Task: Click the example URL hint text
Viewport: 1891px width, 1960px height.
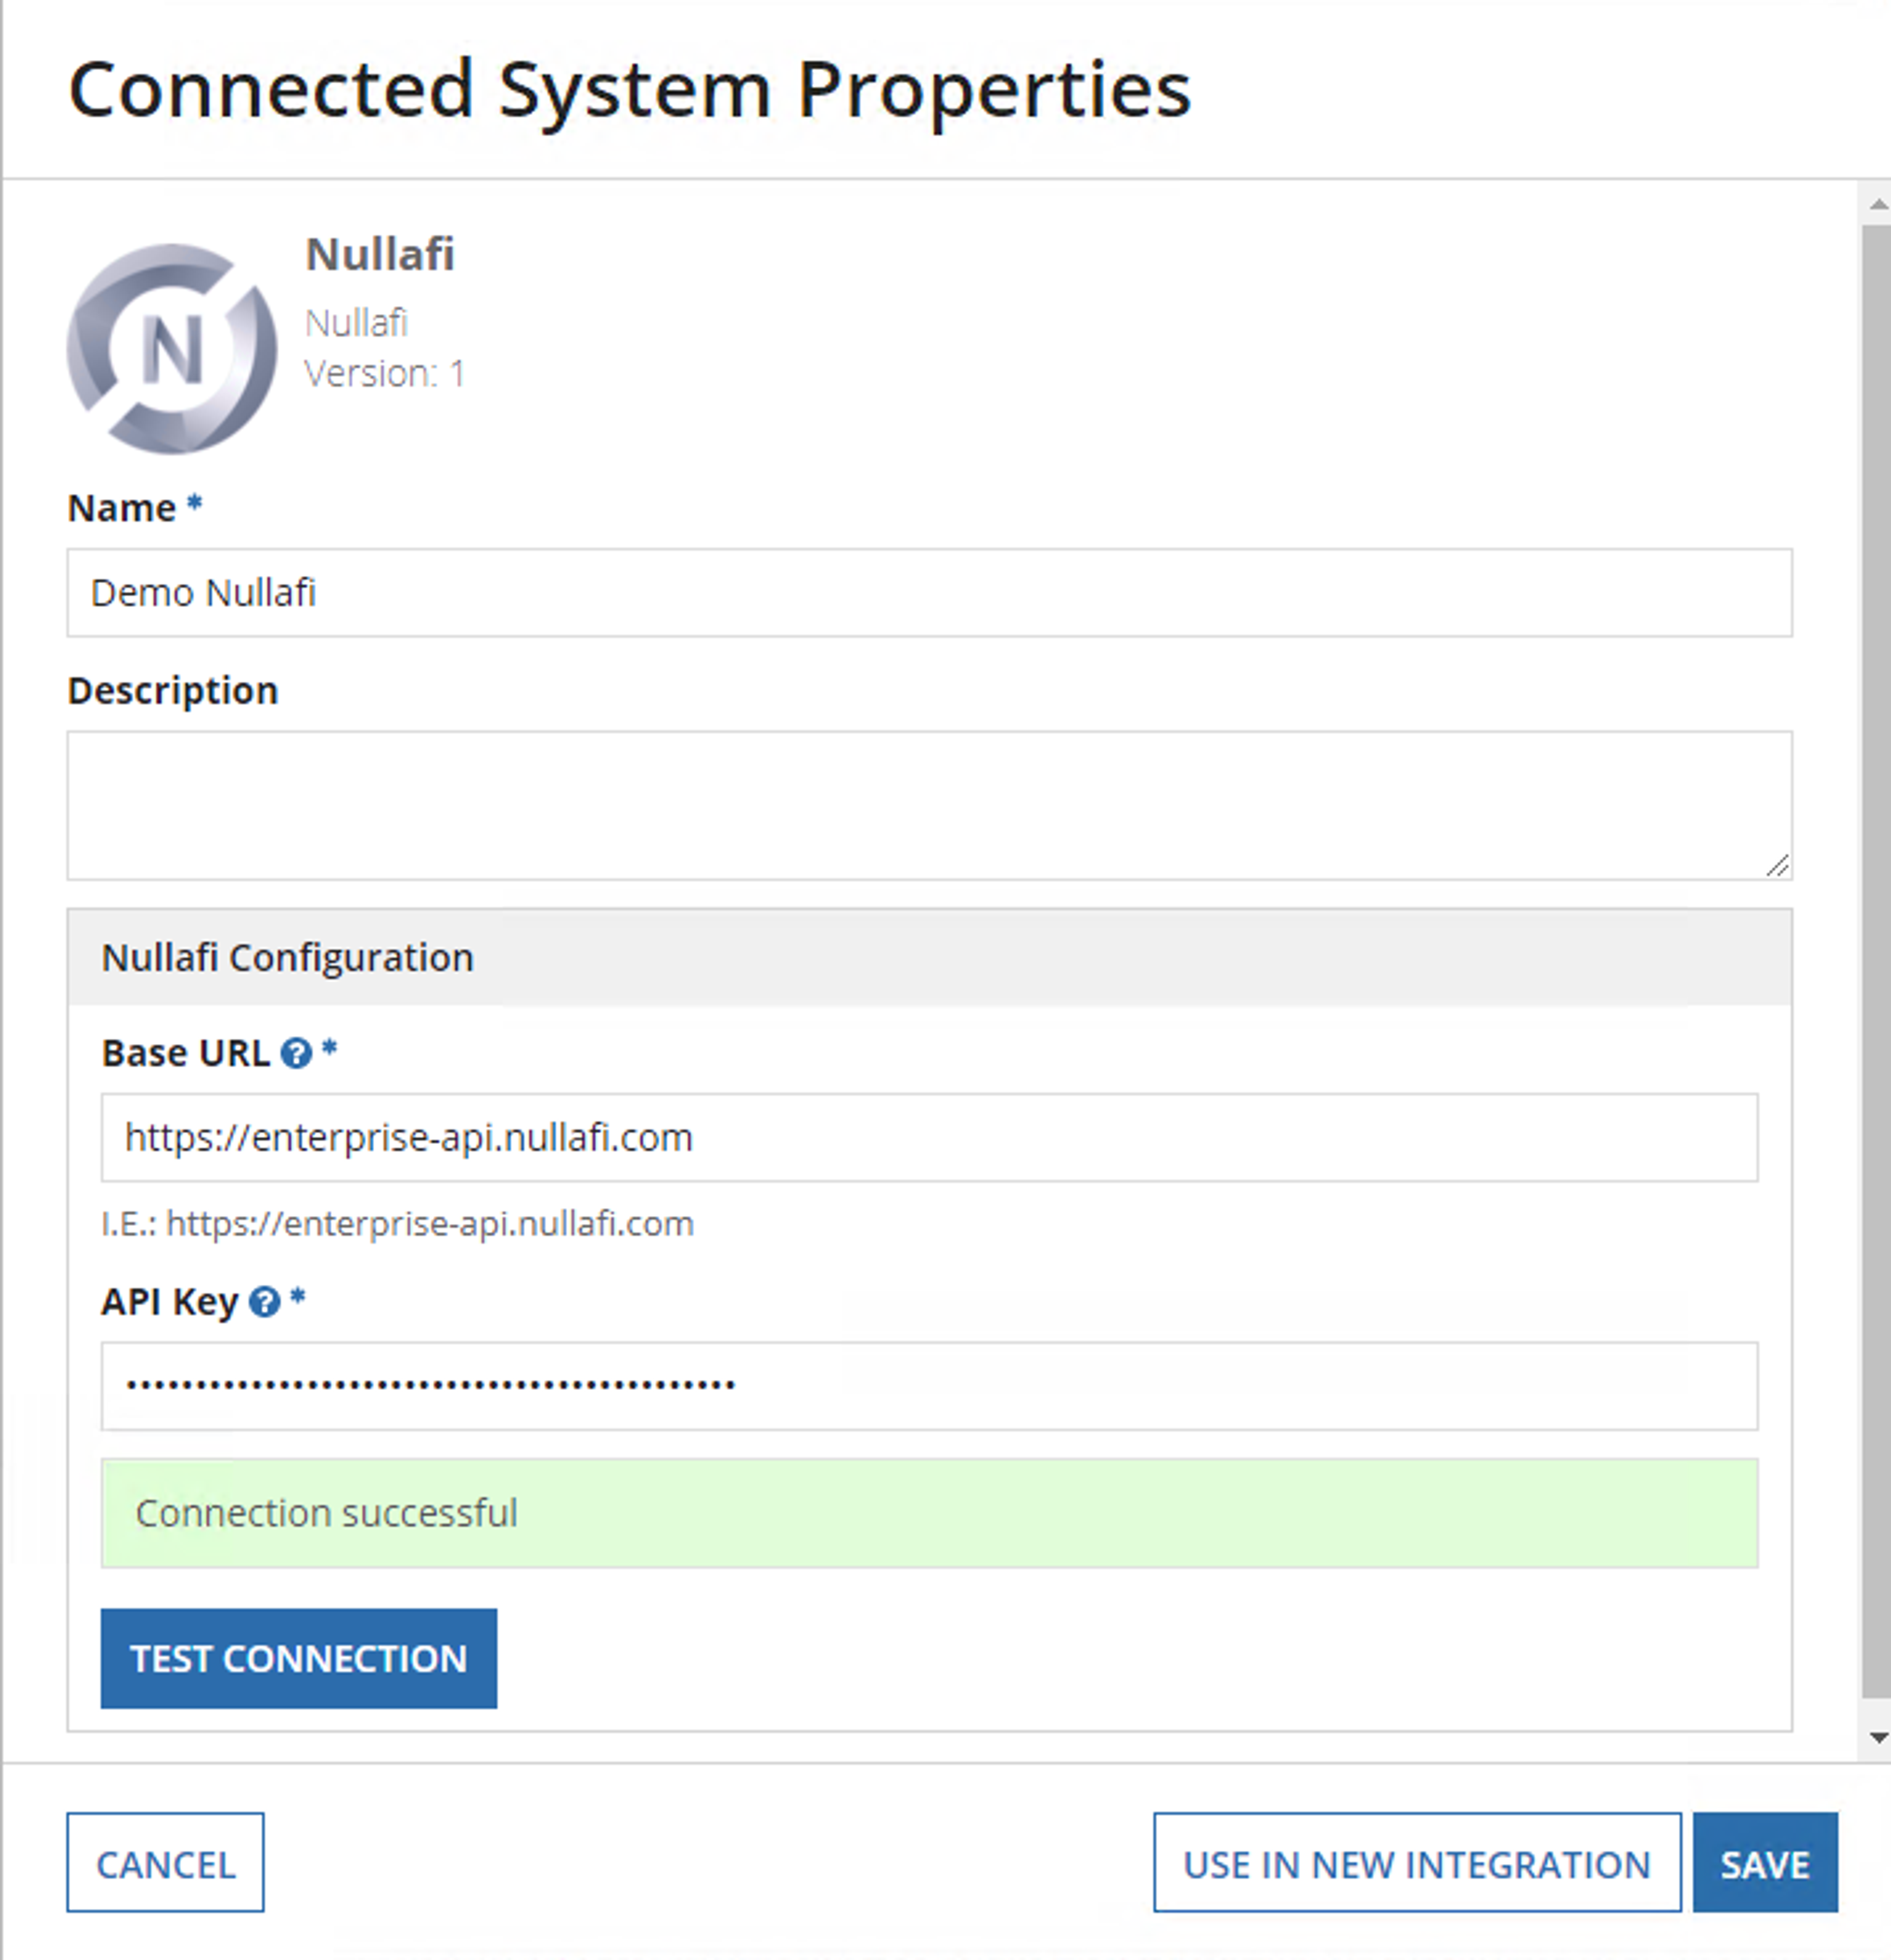Action: tap(398, 1224)
